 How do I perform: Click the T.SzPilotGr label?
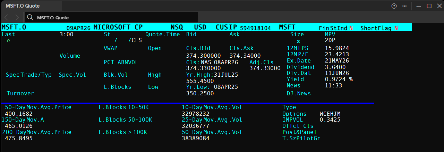301,139
